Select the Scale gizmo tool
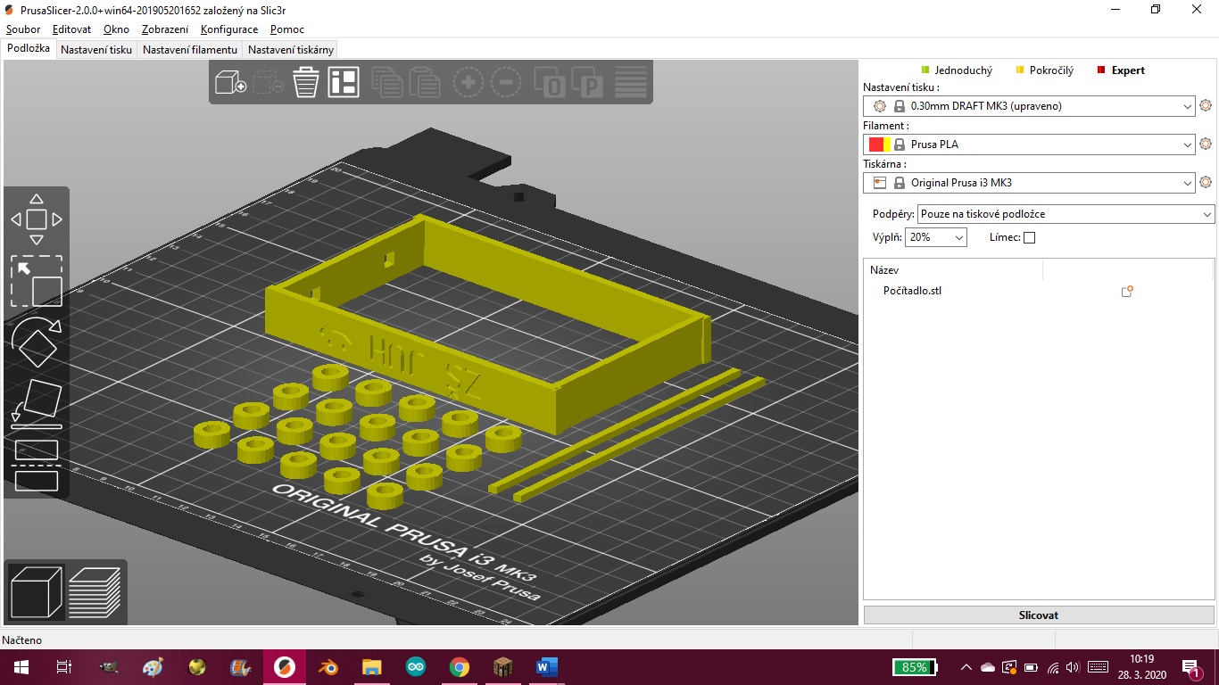The width and height of the screenshot is (1219, 685). point(37,281)
